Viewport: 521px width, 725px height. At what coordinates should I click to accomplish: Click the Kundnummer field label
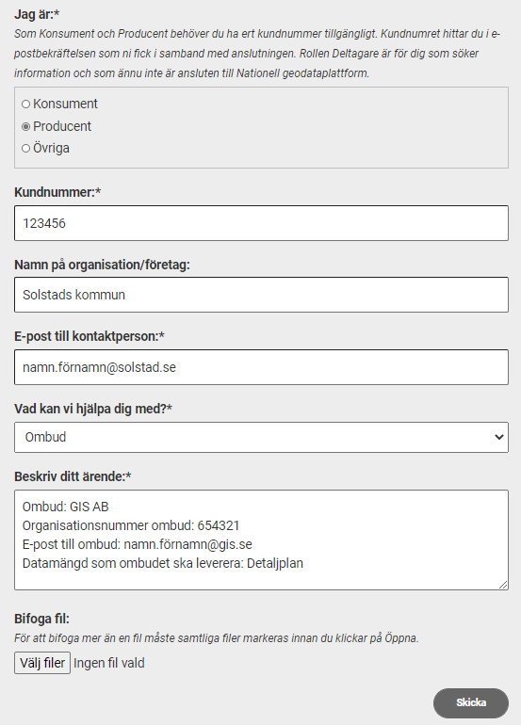tap(57, 192)
